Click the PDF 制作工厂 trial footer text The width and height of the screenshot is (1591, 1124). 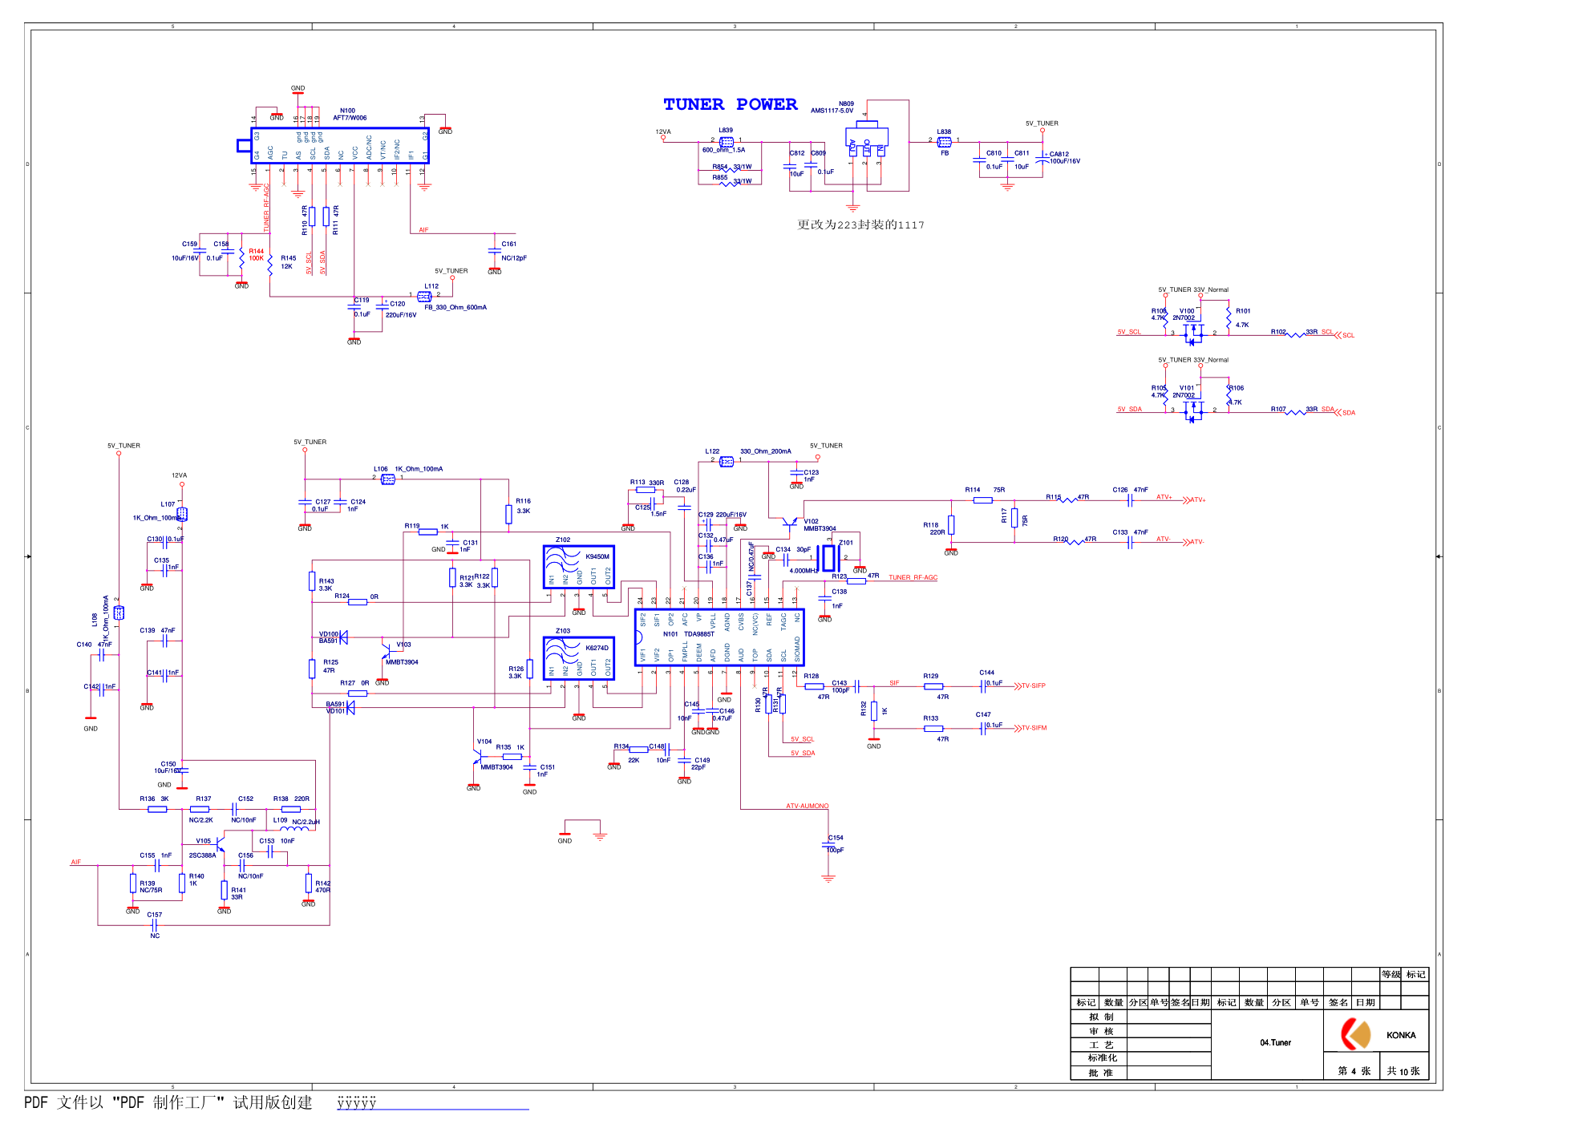point(168,1103)
